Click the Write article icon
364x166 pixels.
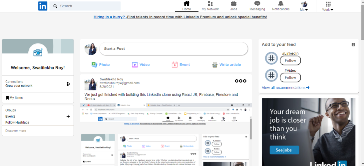point(215,65)
